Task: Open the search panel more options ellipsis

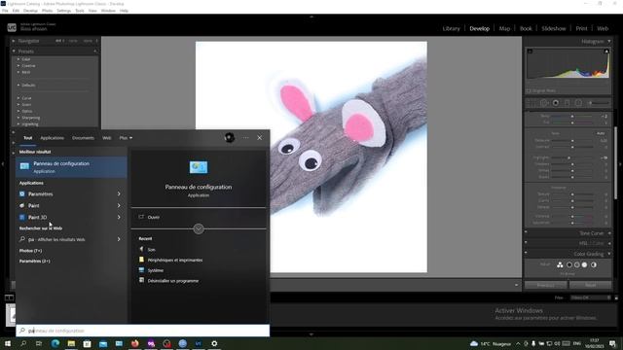Action: pyautogui.click(x=246, y=138)
